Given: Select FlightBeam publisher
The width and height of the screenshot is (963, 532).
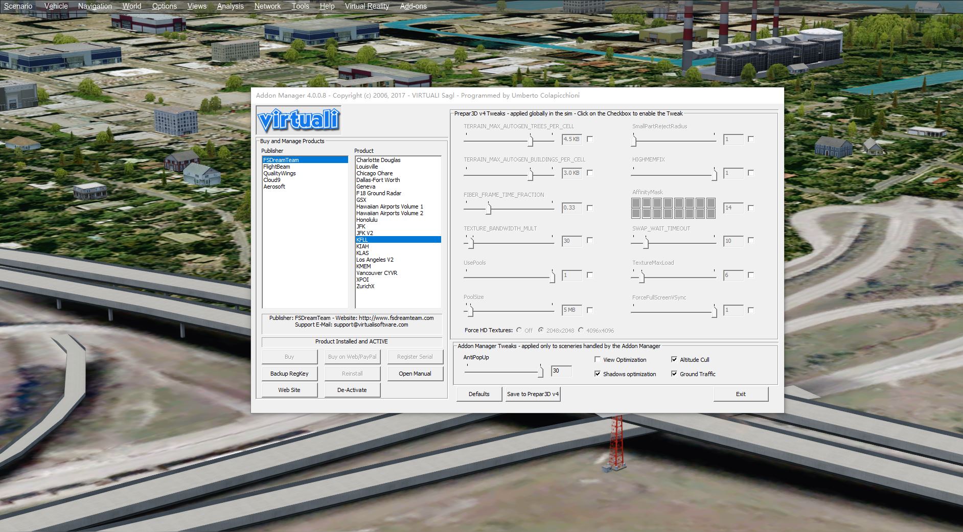Looking at the screenshot, I should (305, 167).
